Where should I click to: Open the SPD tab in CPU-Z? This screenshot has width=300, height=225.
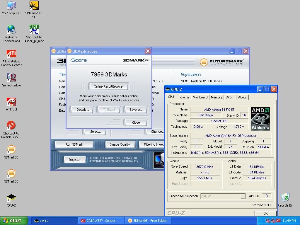(x=229, y=97)
